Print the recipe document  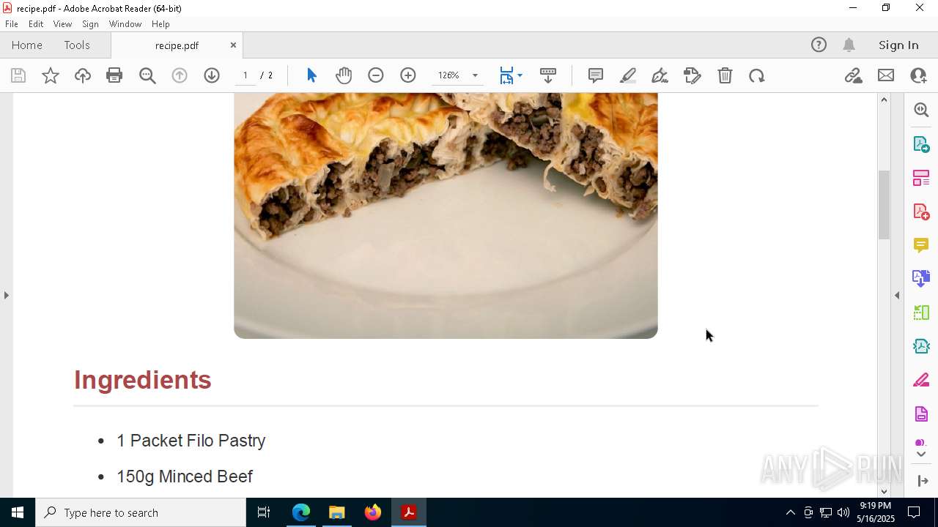point(114,75)
